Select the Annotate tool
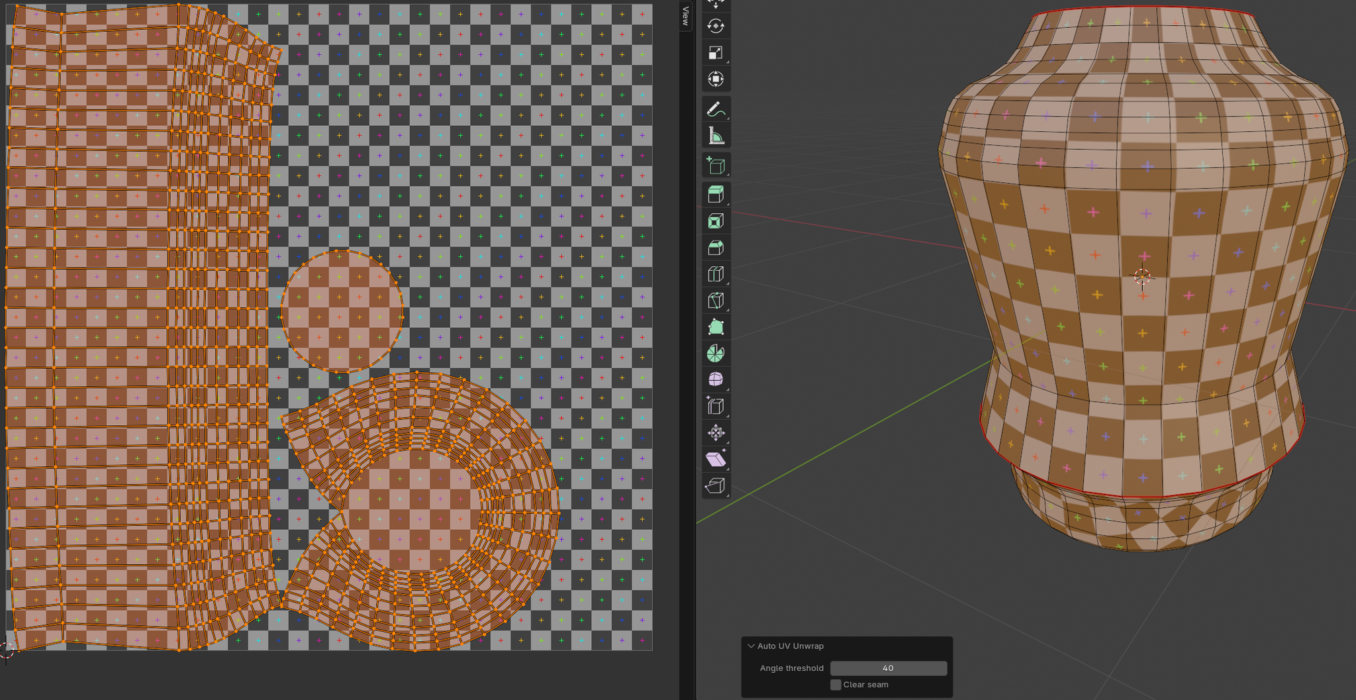The image size is (1356, 700). coord(715,110)
